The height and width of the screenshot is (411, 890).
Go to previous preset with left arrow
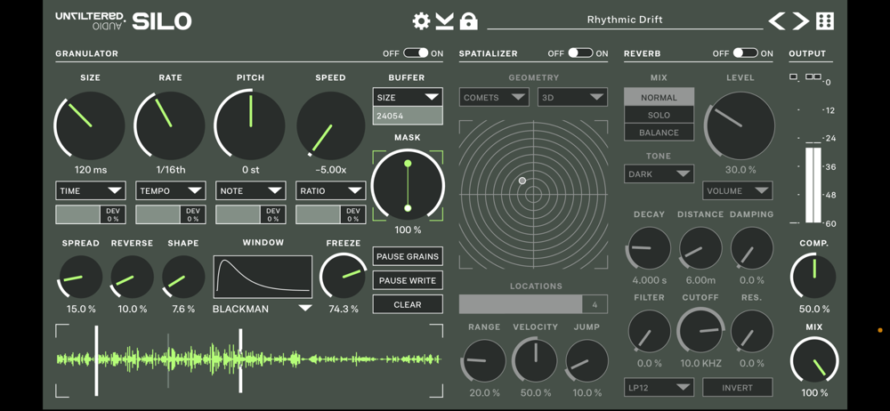click(x=777, y=21)
